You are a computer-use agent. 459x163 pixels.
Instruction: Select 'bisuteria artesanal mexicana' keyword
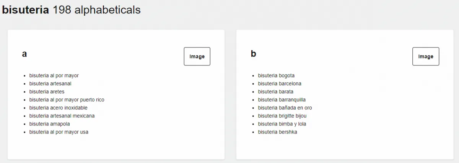point(62,116)
